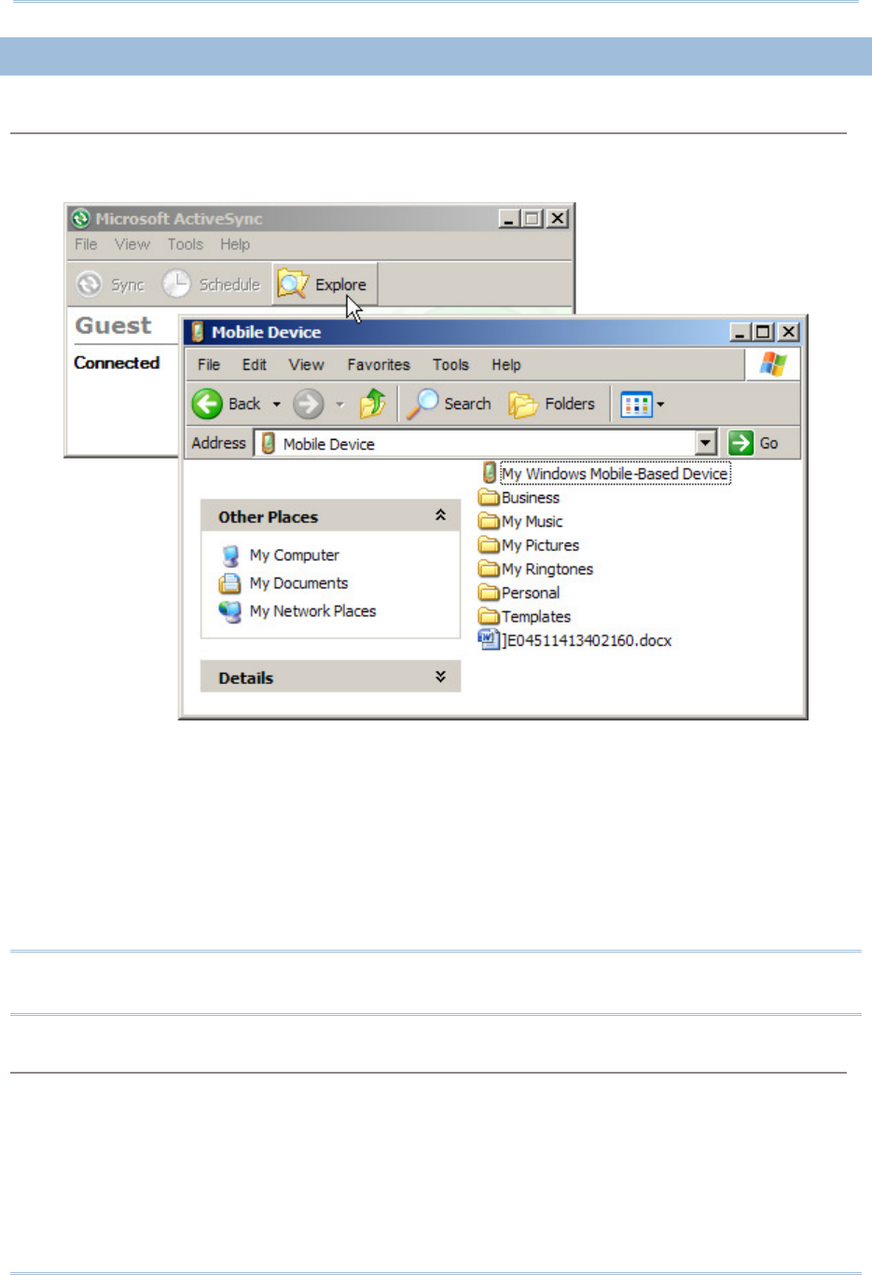Maximize the Mobile Device window
This screenshot has width=872, height=1275.
point(764,332)
